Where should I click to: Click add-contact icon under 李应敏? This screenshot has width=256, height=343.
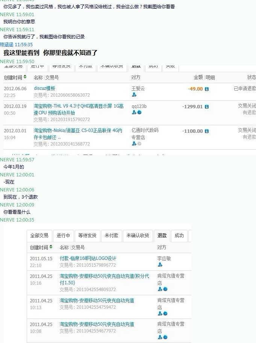tap(160, 265)
